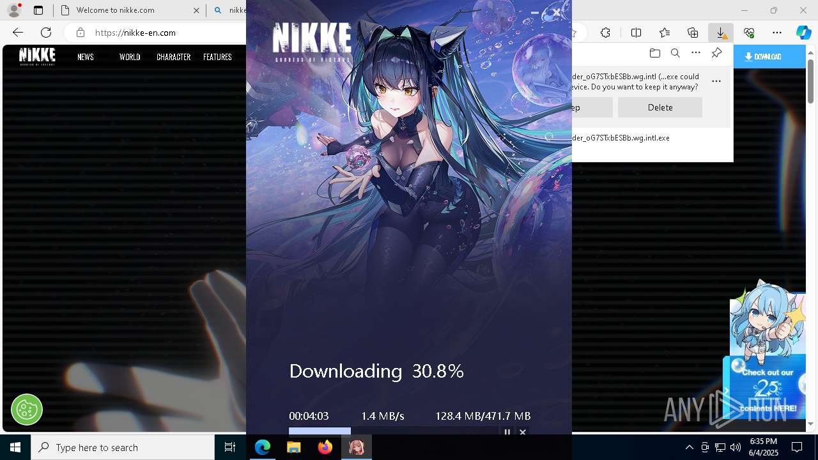Screen dimensions: 818x460
Task: Show hidden system tray icons
Action: pyautogui.click(x=690, y=447)
